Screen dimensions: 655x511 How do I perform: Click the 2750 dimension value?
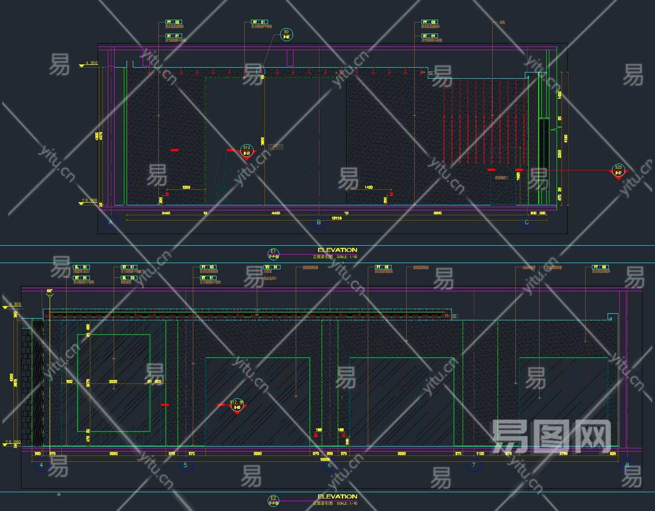coord(563,454)
